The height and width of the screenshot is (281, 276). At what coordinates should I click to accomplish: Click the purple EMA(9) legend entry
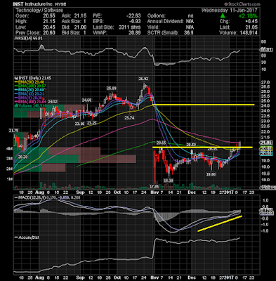pyautogui.click(x=29, y=97)
